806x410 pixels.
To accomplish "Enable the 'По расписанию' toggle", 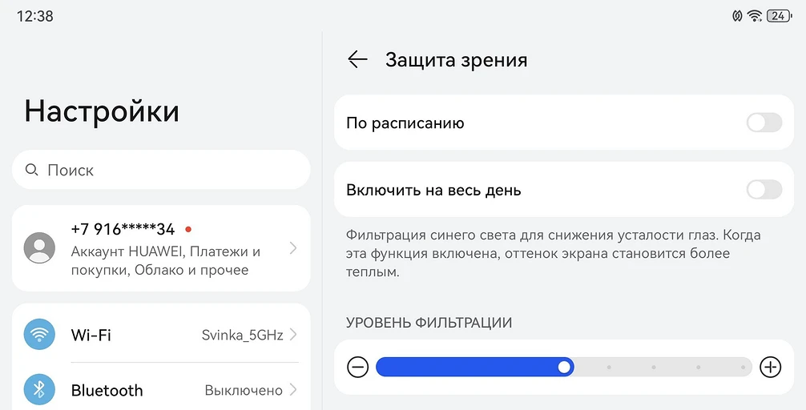I will tap(764, 123).
